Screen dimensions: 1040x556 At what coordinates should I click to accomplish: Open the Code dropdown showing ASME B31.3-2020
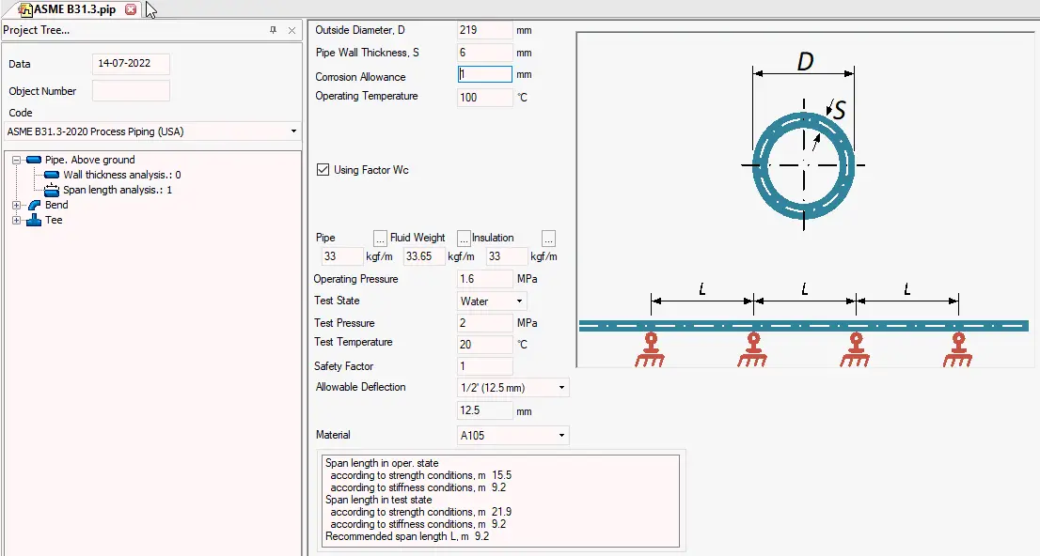pos(150,131)
